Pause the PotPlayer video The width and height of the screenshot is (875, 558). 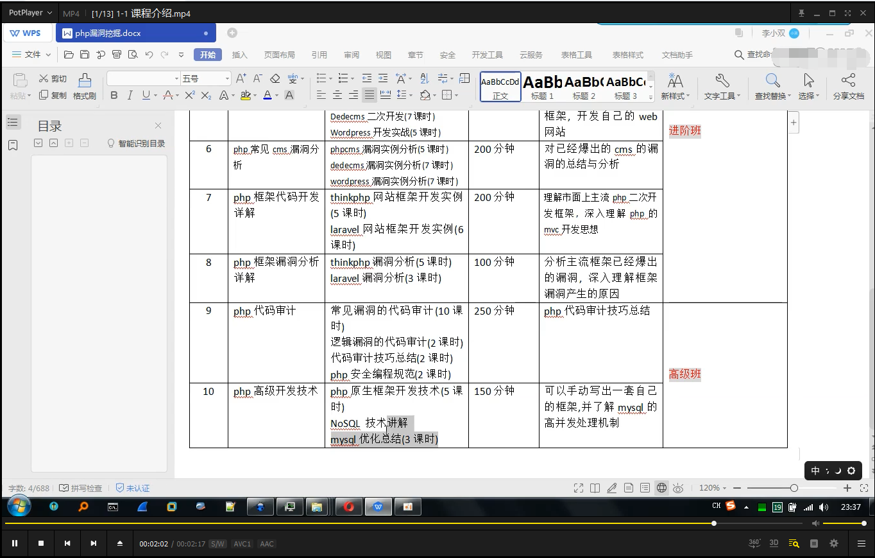tap(15, 543)
